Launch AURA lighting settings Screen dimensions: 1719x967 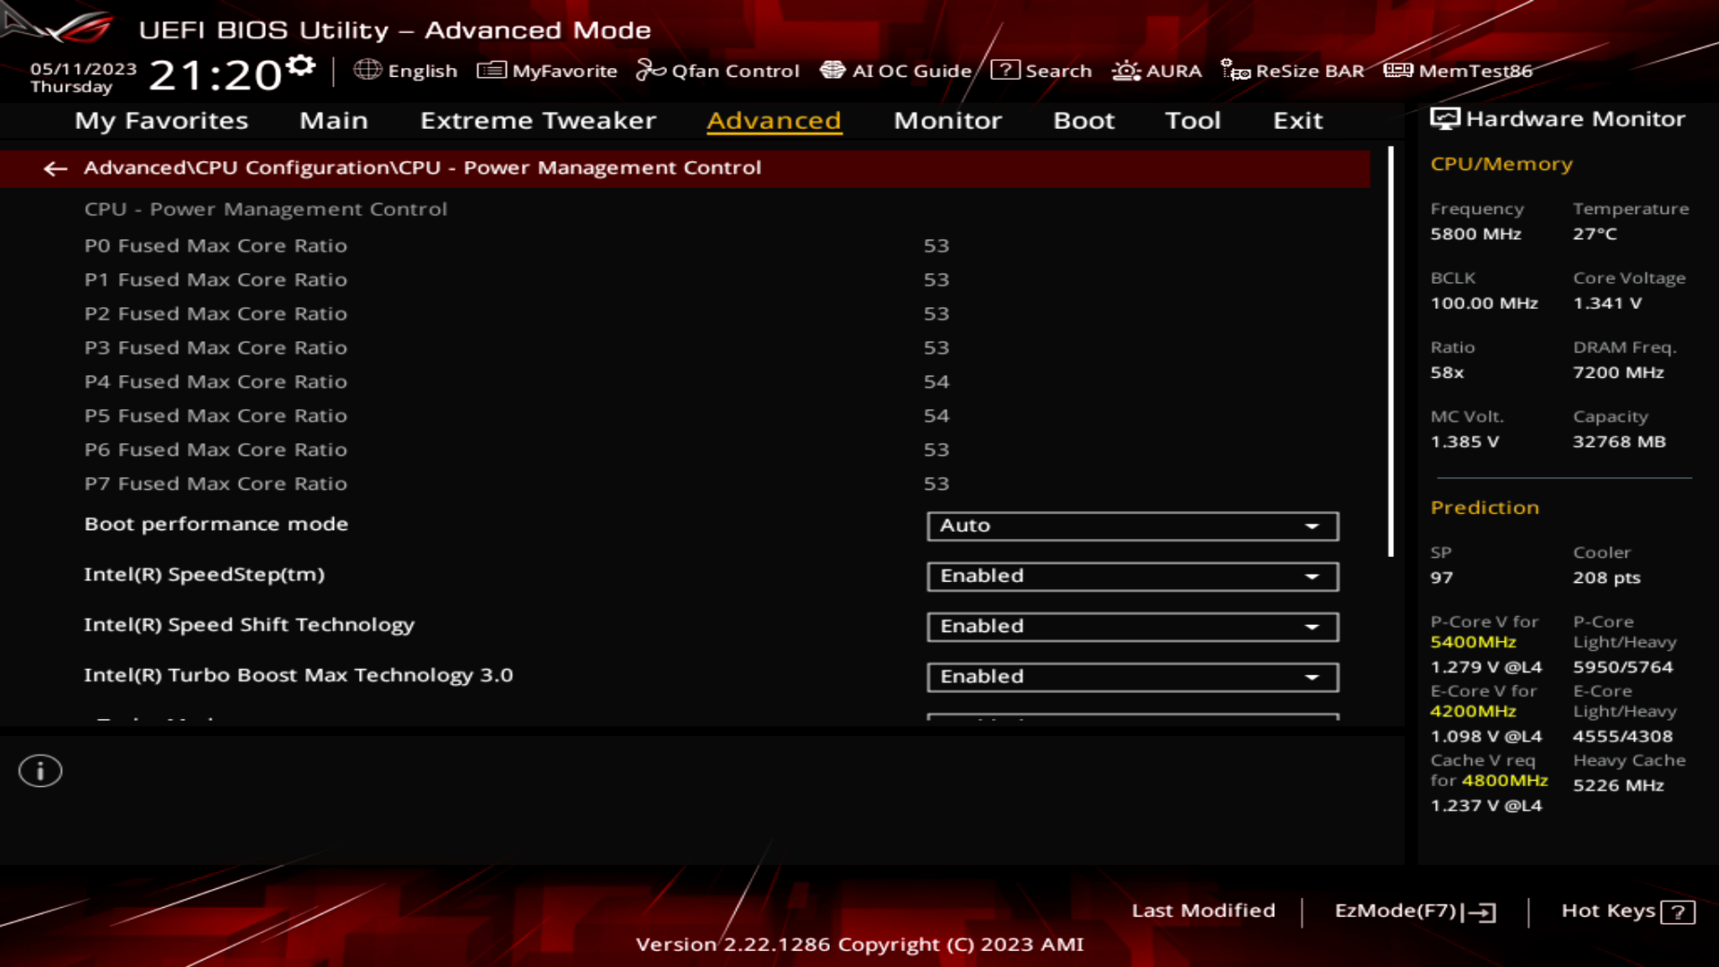[x=1156, y=70]
